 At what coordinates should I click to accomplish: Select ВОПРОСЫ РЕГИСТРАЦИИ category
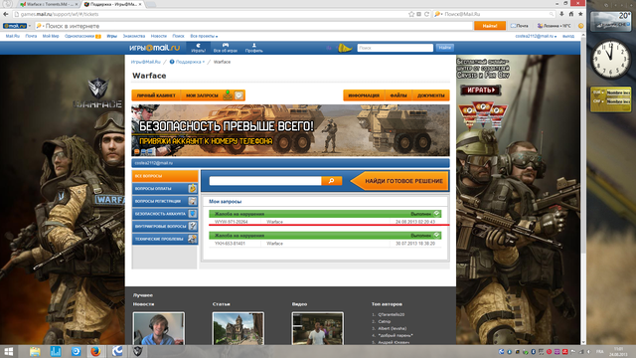pyautogui.click(x=165, y=201)
